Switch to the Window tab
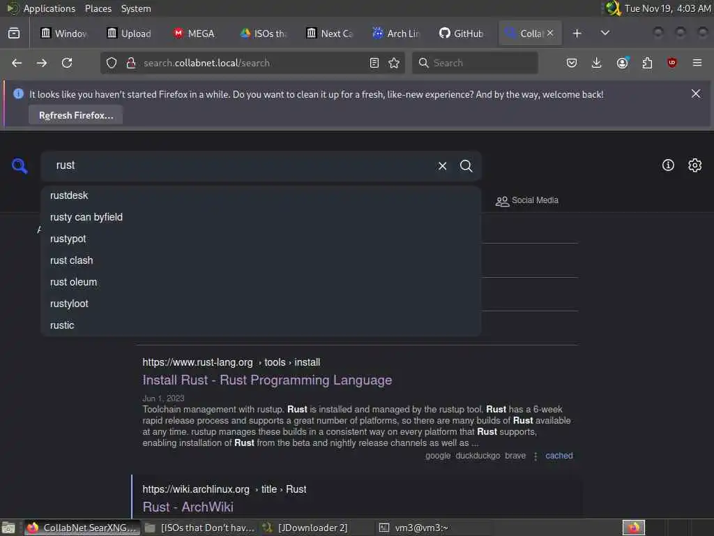Screen dimensions: 714x536 [x=63, y=33]
